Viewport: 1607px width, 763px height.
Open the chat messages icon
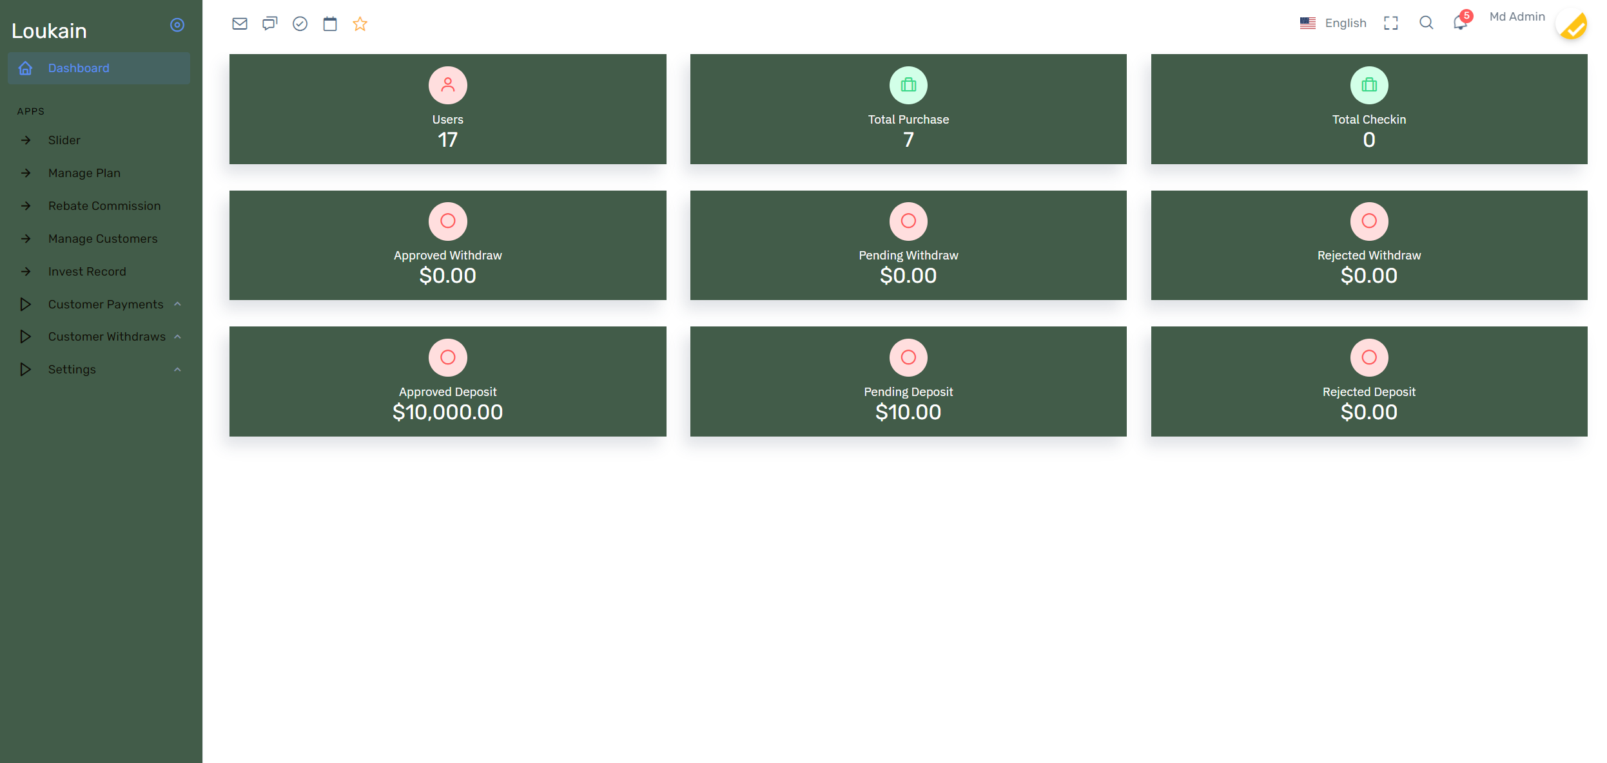[269, 24]
